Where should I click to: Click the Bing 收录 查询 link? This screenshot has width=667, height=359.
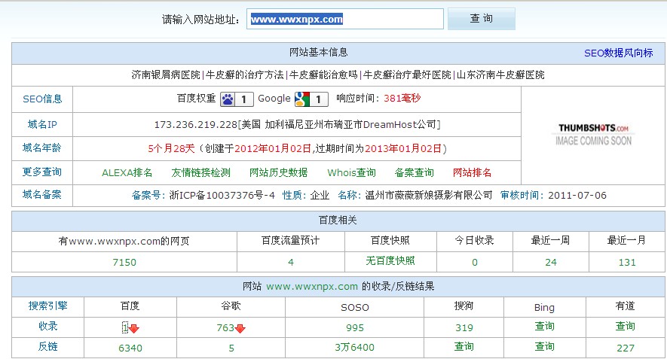click(544, 327)
